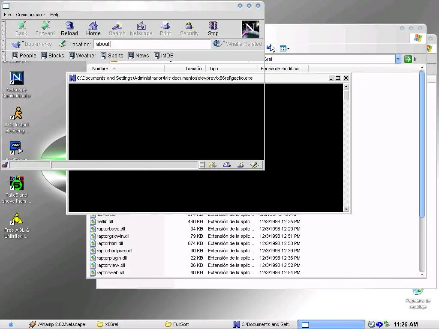Open the People personal toolbar link
Viewport: 439px width, 329px height.
(x=24, y=55)
